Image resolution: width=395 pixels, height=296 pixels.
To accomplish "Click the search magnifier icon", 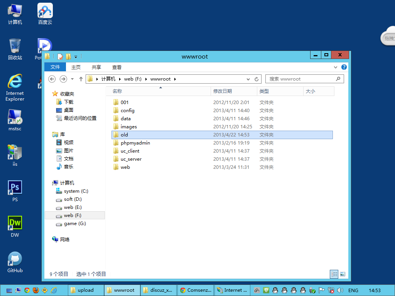I will [338, 79].
